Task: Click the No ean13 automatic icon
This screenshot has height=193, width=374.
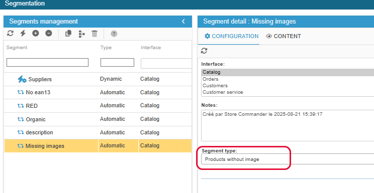Action: pyautogui.click(x=21, y=92)
